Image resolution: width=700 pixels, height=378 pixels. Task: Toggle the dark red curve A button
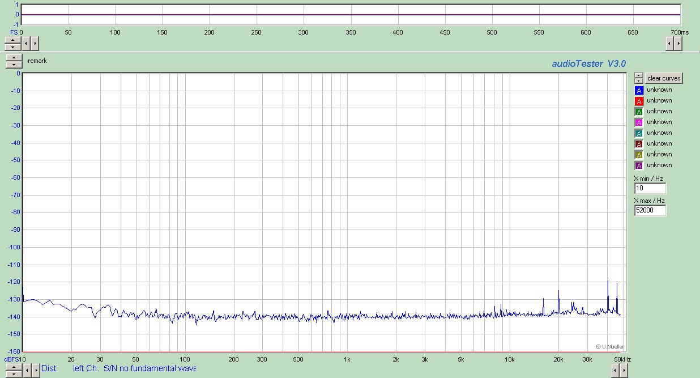(639, 144)
